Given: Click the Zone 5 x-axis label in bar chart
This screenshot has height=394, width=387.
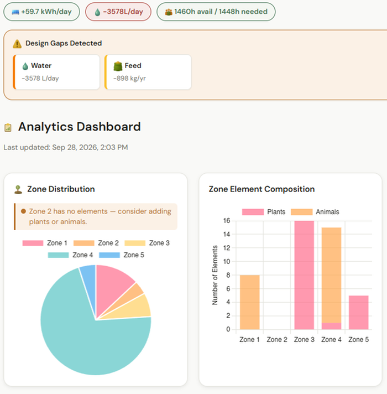Looking at the screenshot, I should (359, 339).
